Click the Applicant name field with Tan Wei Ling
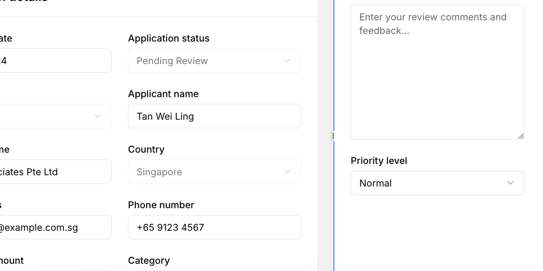Screen dimensions: 543x271 click(214, 116)
